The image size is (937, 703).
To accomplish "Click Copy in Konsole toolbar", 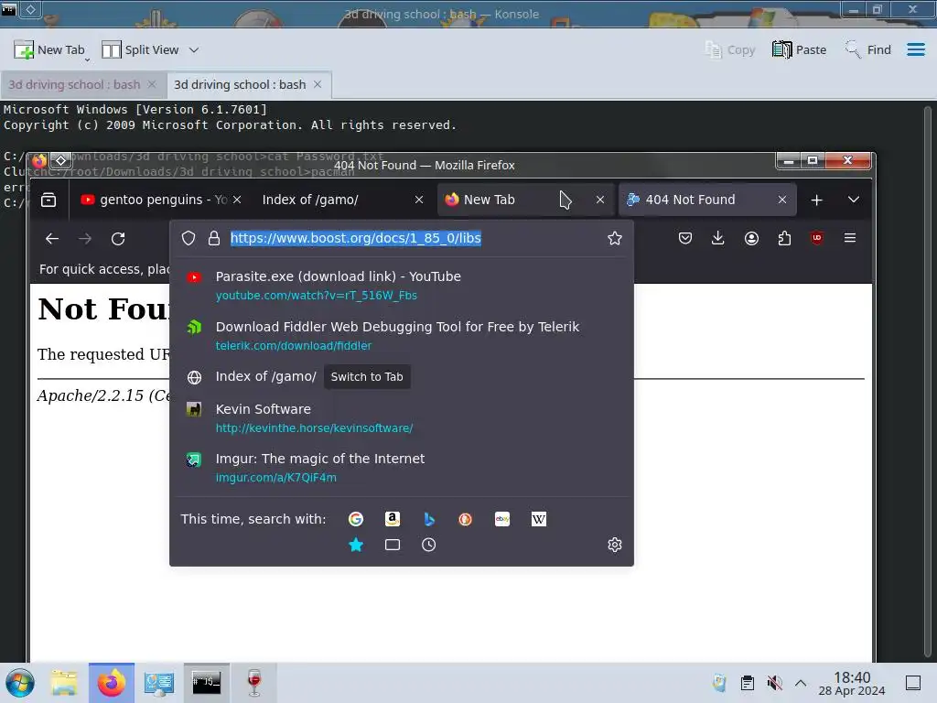I will pos(729,50).
